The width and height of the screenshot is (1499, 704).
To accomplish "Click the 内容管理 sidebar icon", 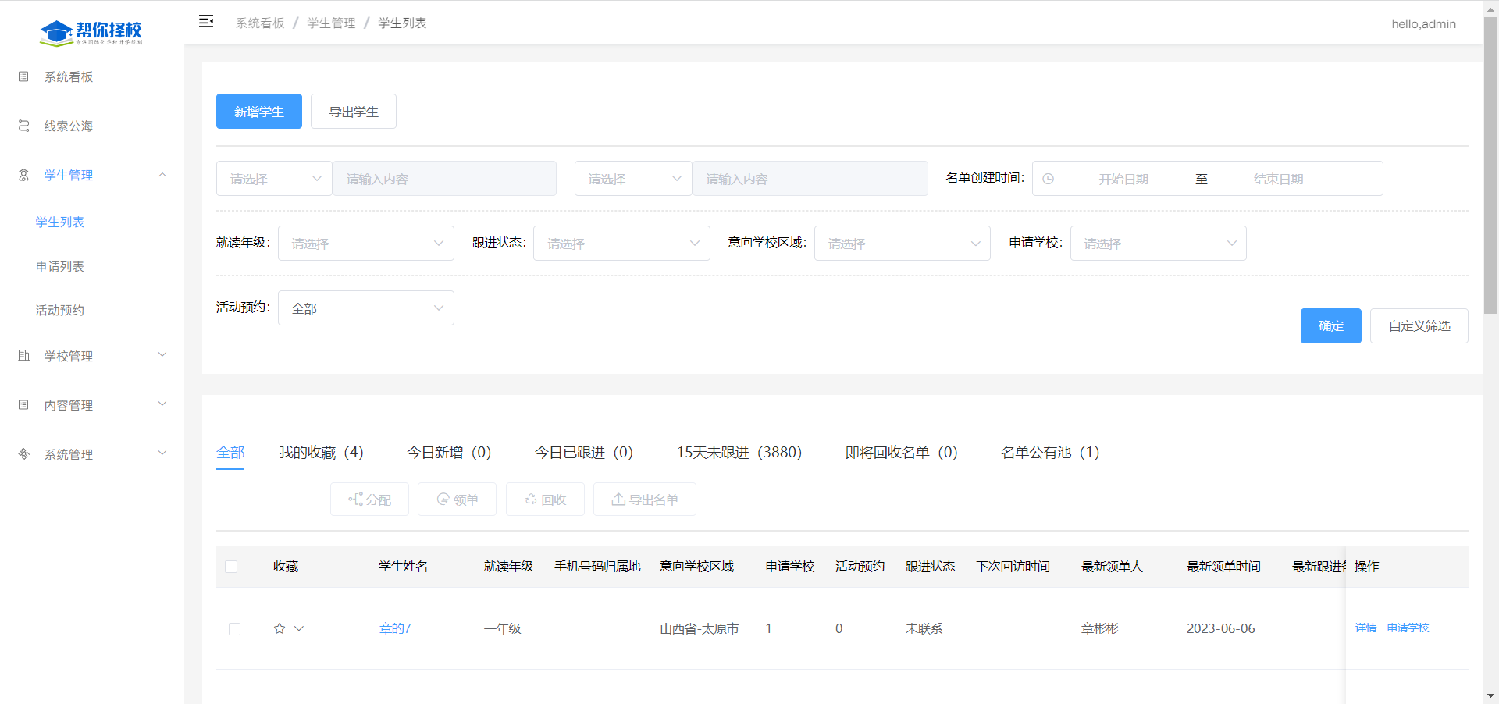I will [23, 405].
